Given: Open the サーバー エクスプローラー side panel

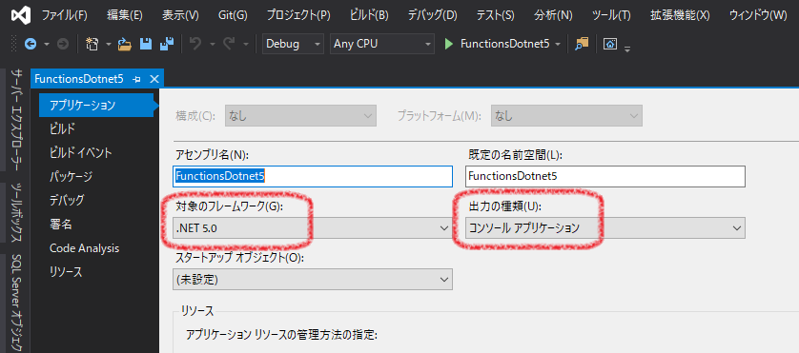Looking at the screenshot, I should pyautogui.click(x=17, y=121).
